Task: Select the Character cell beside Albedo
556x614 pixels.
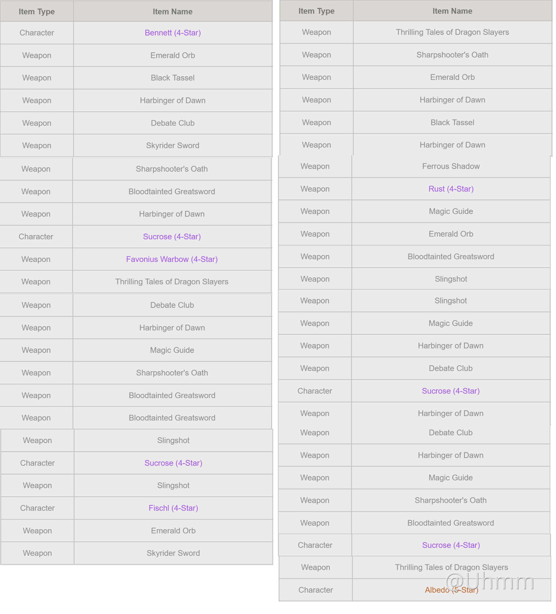Action: point(315,590)
